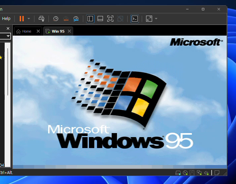Image resolution: width=236 pixels, height=184 pixels.
Task: Open the Help menu
Action: (6, 19)
